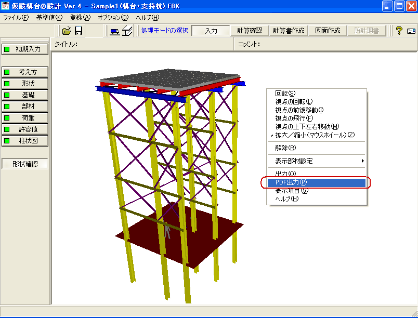Expand the 表示部材設定 submenu
The height and width of the screenshot is (318, 418).
[x=317, y=161]
